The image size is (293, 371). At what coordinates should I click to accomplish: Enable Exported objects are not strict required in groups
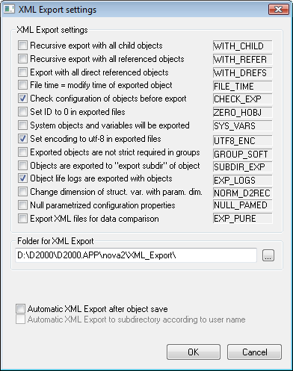click(x=22, y=152)
